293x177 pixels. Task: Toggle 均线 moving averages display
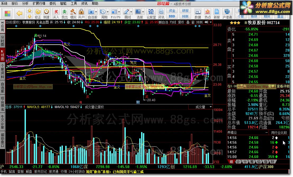click(173, 22)
